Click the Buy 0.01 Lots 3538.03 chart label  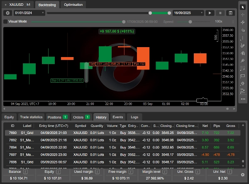[67, 81]
